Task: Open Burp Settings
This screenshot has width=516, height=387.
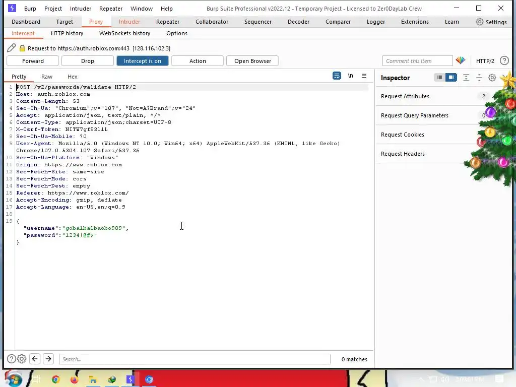Action: click(491, 22)
